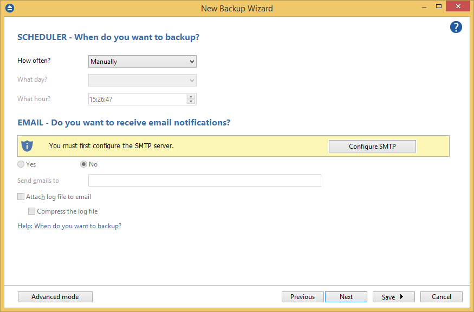Image resolution: width=474 pixels, height=312 pixels.
Task: Click the Send emails to input field
Action: click(x=204, y=180)
